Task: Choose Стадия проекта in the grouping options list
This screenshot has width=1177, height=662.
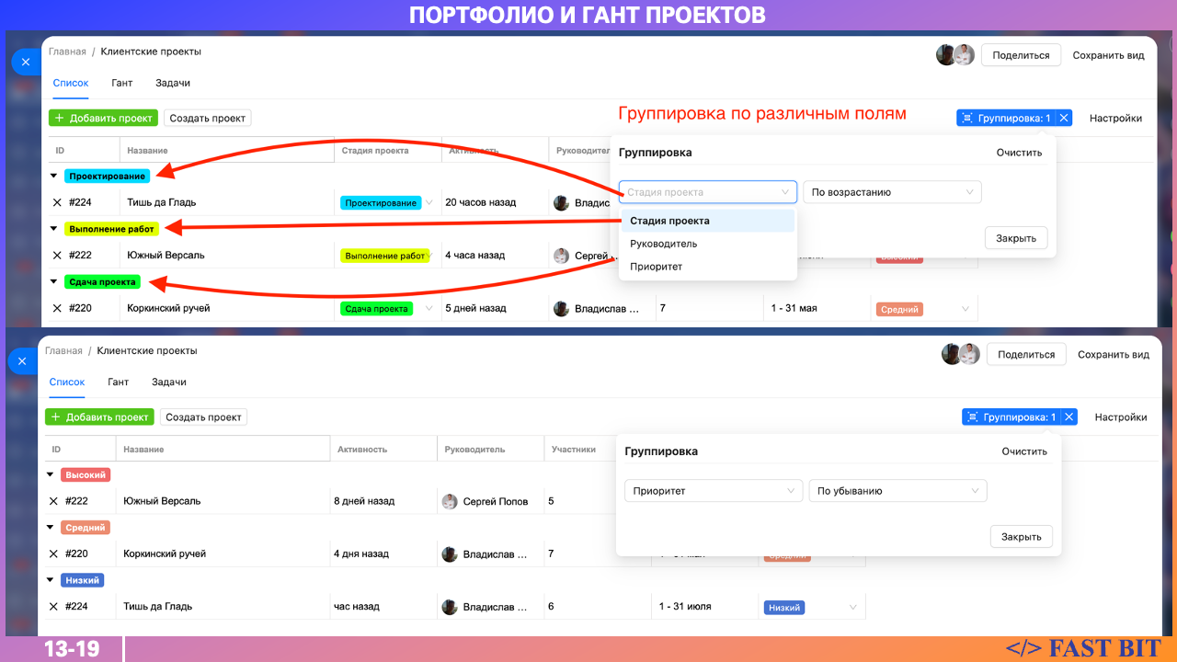Action: [x=708, y=221]
